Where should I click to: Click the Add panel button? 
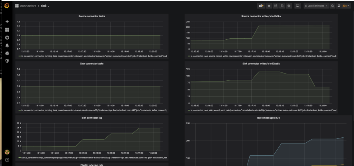click(x=261, y=6)
